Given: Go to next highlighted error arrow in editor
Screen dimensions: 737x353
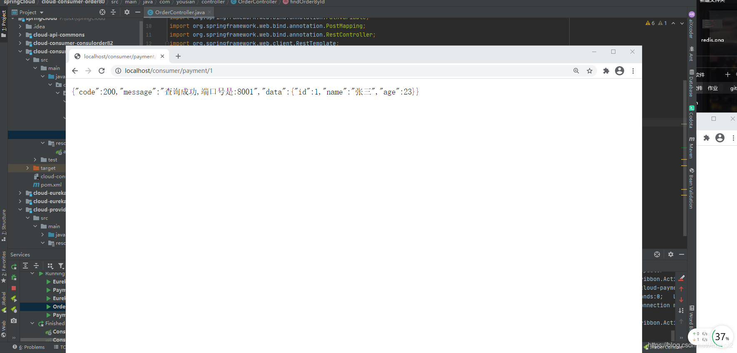Looking at the screenshot, I should point(682,23).
